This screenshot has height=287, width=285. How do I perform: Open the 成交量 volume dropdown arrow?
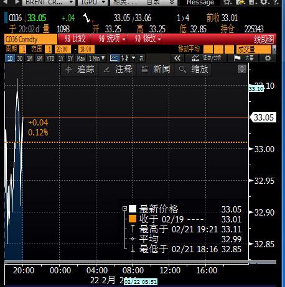click(x=274, y=50)
